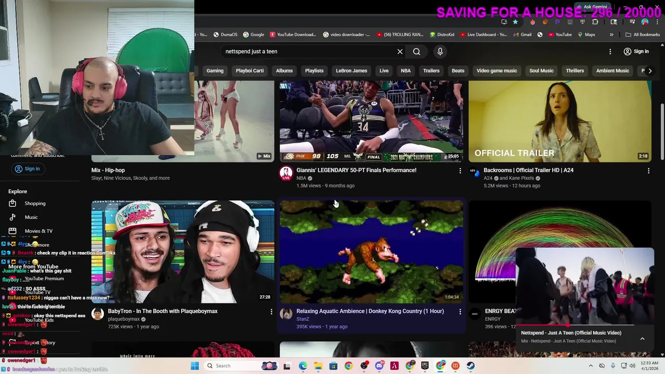Screen dimensions: 665x374
Task: Open Microsoft Store from taskbar
Action: click(334, 366)
